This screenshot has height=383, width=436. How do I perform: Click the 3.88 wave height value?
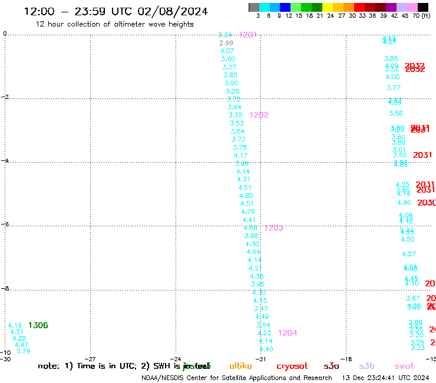pos(391,58)
